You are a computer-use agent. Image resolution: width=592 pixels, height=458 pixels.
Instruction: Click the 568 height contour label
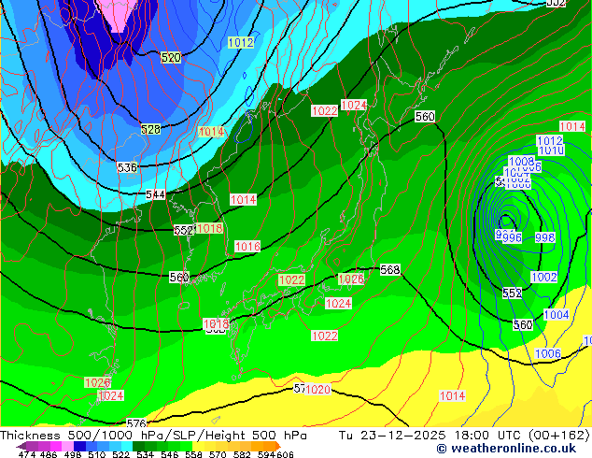click(390, 269)
